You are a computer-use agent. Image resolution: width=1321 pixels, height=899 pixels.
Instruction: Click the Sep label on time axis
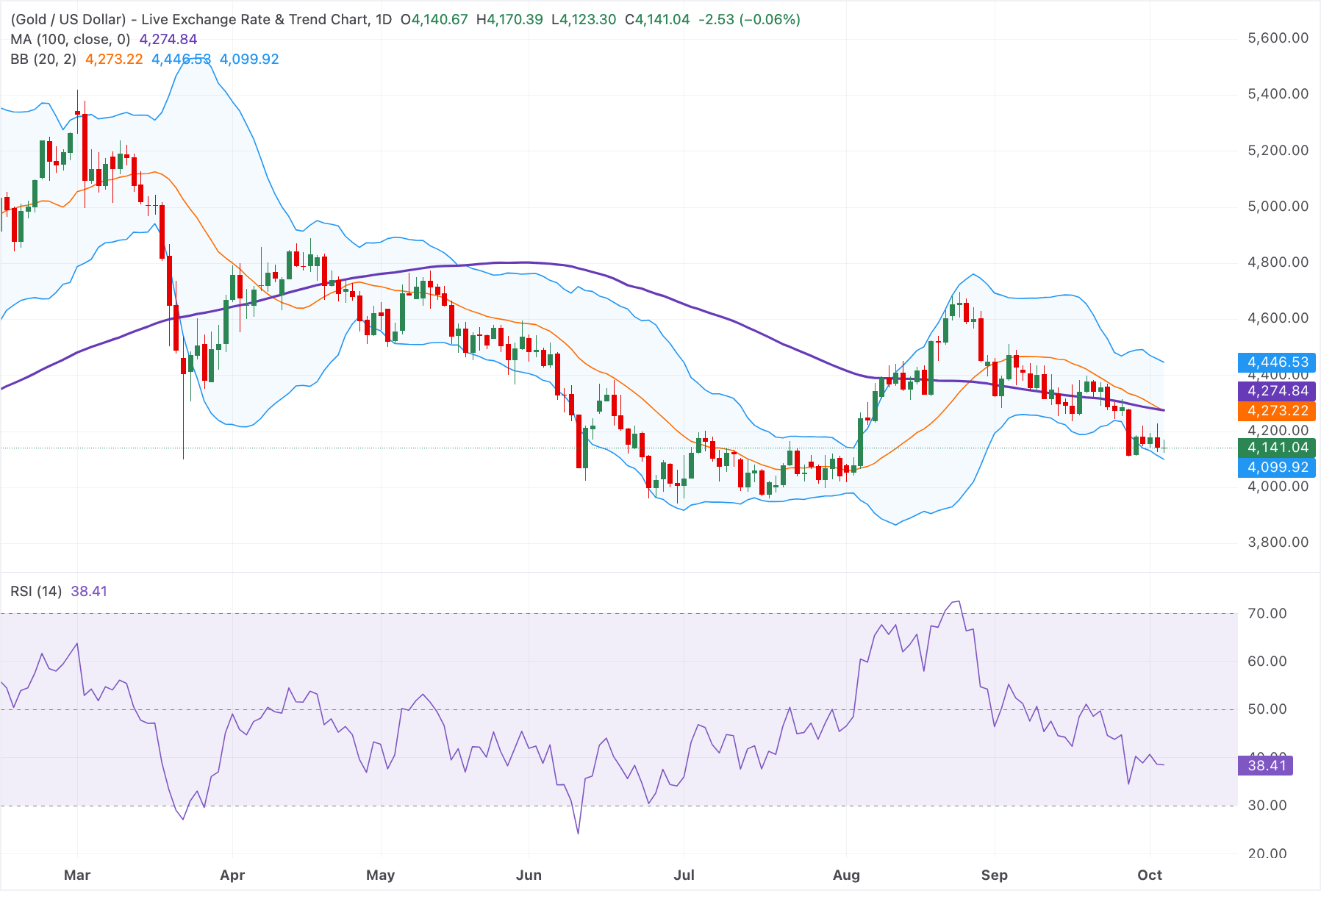(x=994, y=875)
